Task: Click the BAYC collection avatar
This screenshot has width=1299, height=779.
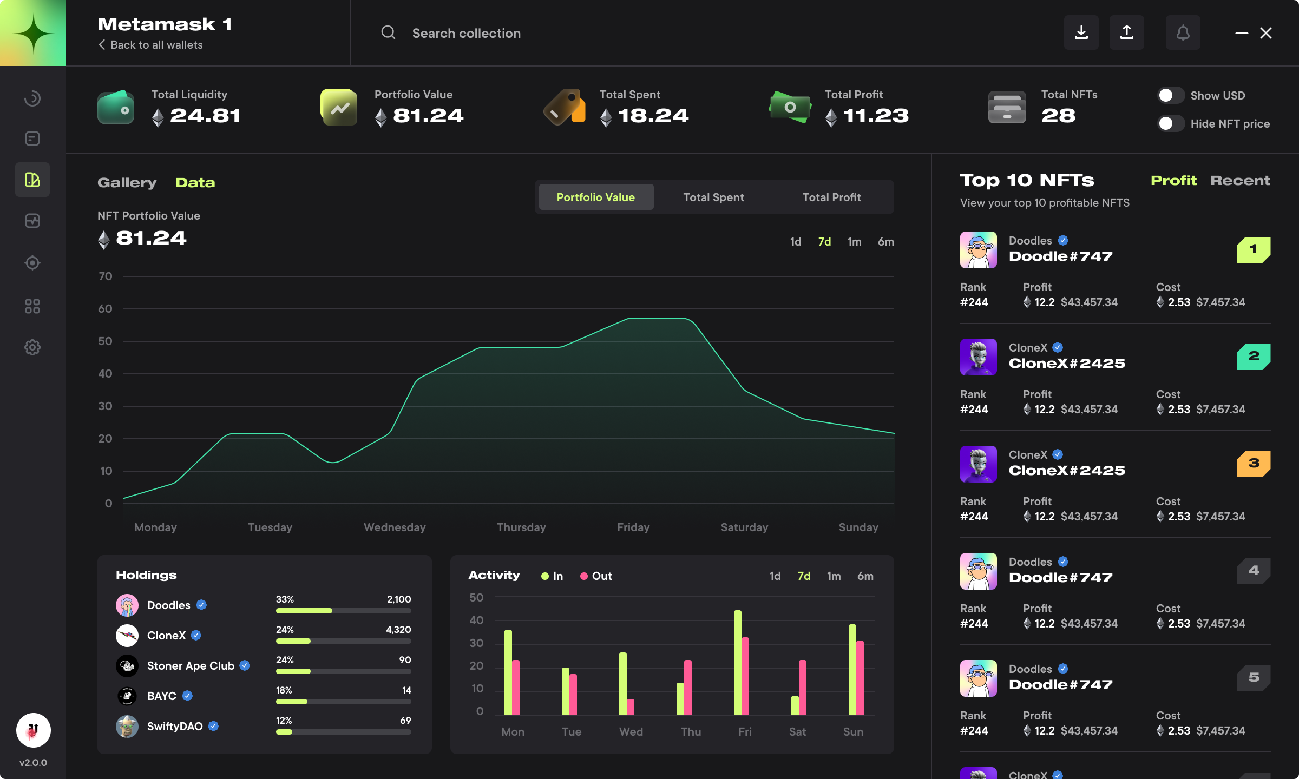Action: [127, 696]
